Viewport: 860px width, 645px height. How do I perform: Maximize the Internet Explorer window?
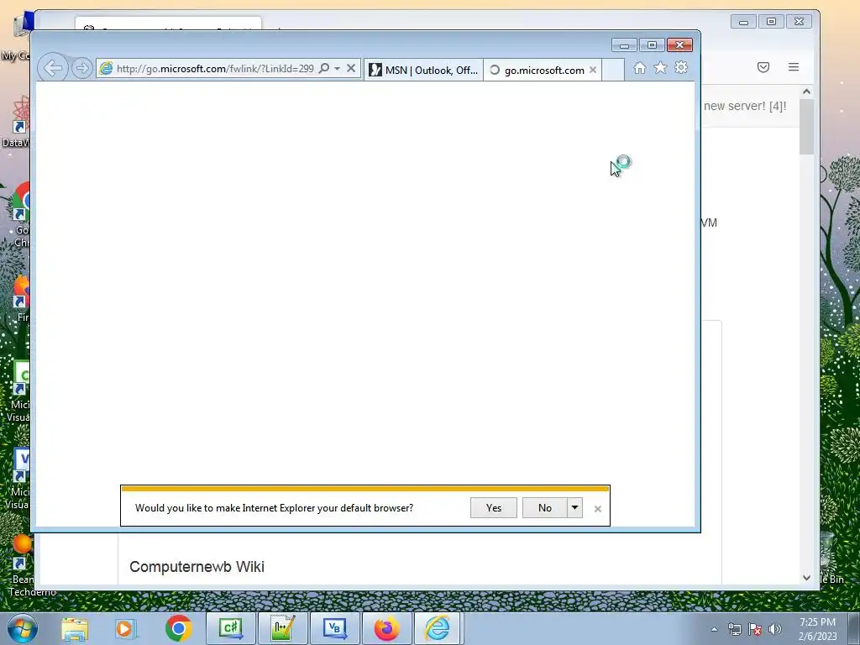pyautogui.click(x=652, y=45)
